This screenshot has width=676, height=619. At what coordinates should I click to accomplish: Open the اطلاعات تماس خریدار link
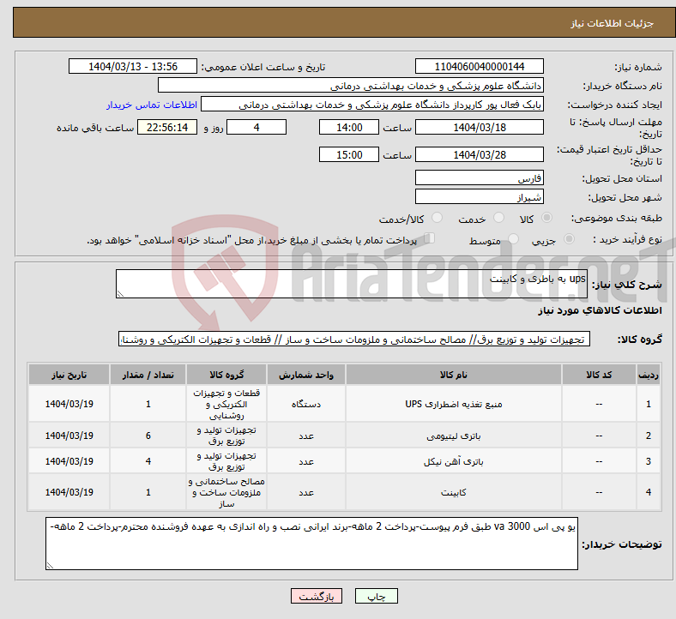152,105
